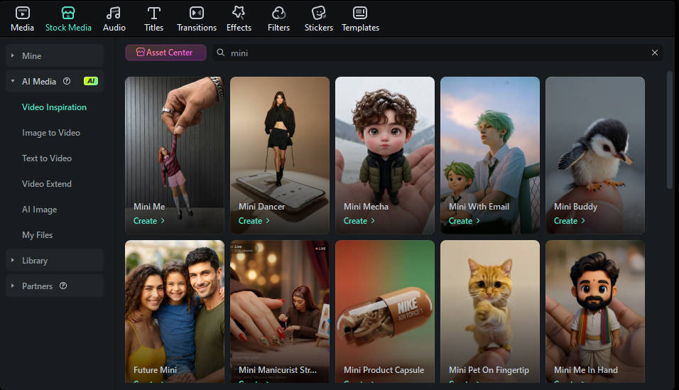This screenshot has width=679, height=390.
Task: Open the Templates icon
Action: [360, 13]
